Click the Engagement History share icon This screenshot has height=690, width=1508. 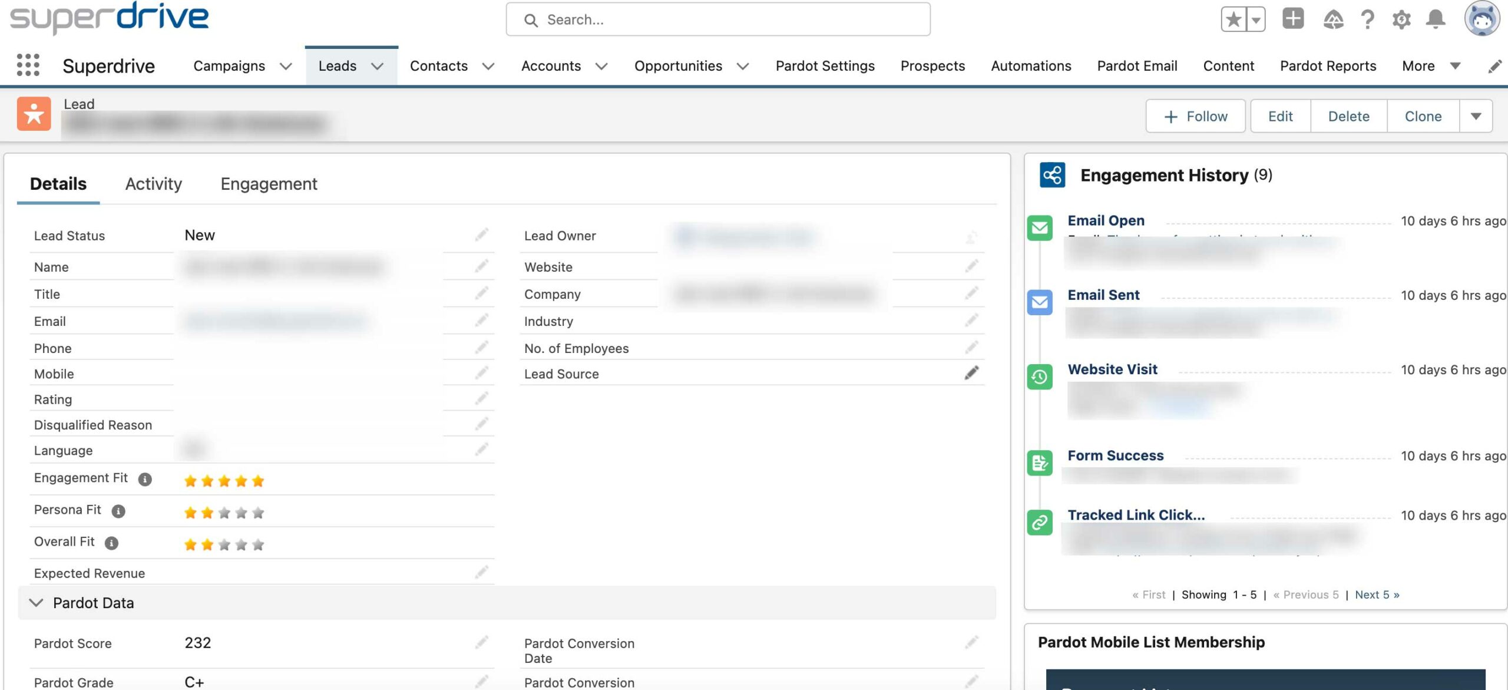pyautogui.click(x=1052, y=175)
